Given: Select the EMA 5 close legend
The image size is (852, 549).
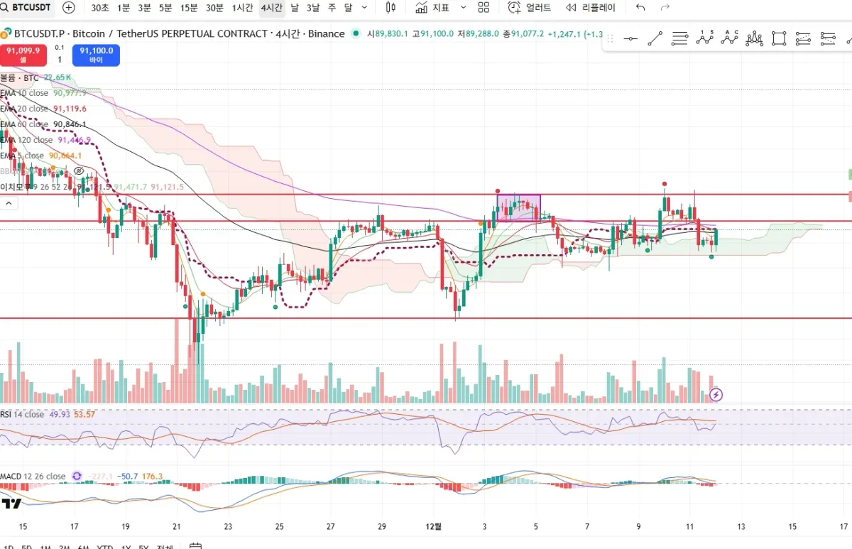Looking at the screenshot, I should pos(22,156).
